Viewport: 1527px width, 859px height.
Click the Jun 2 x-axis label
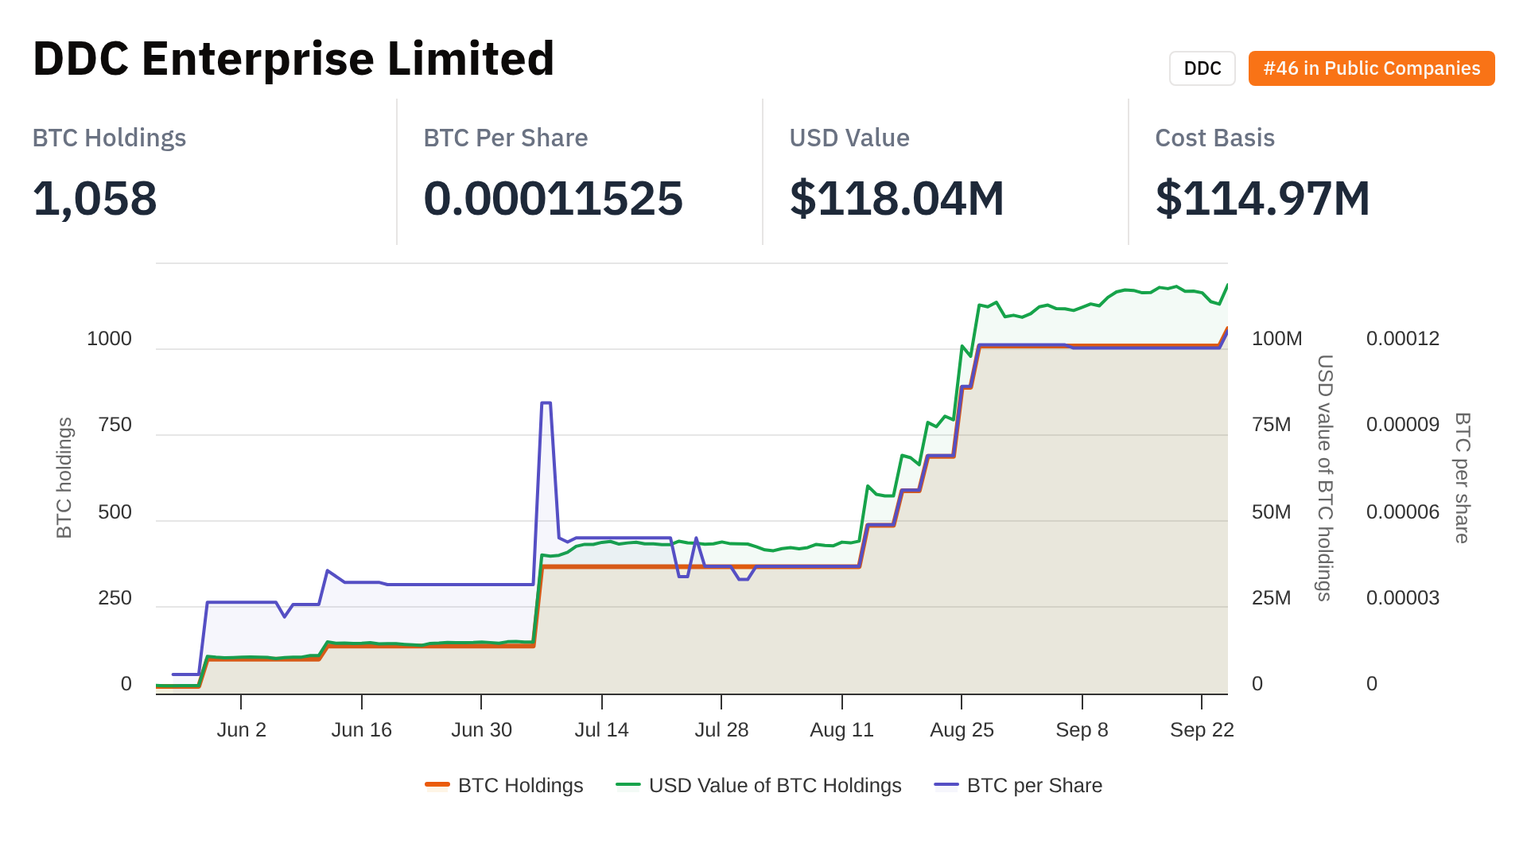point(241,730)
